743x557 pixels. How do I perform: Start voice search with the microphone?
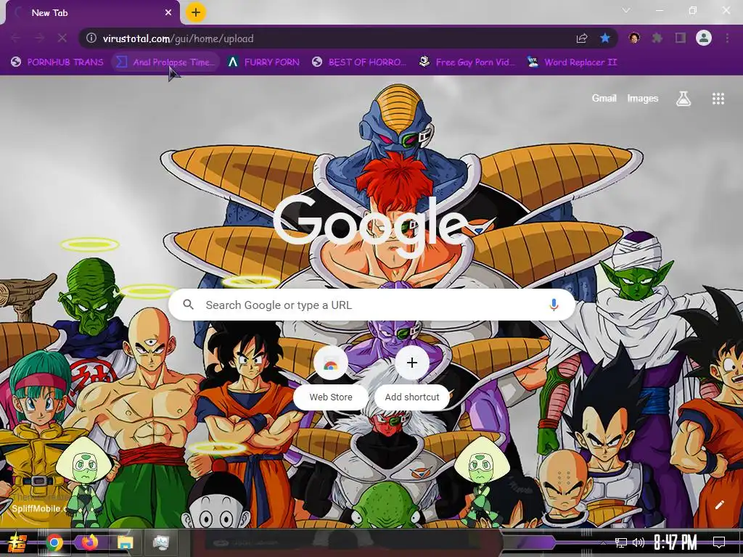pyautogui.click(x=554, y=305)
